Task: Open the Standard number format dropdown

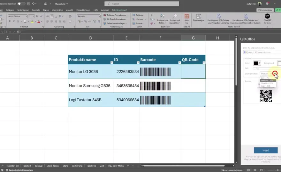Action: [x=99, y=16]
